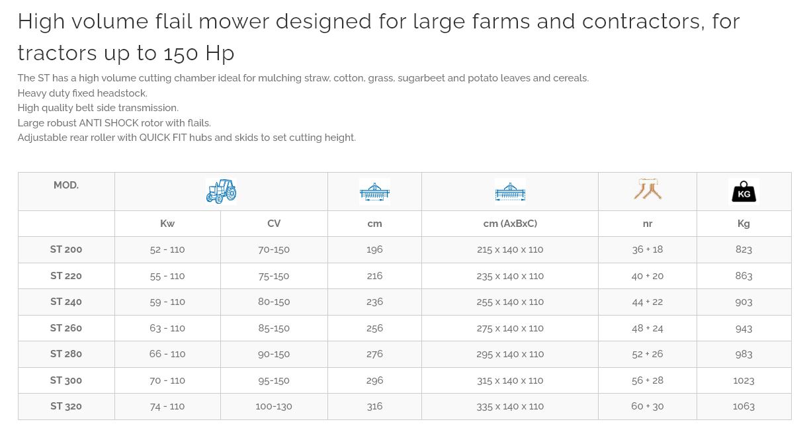Screen dimensions: 811x432
Task: Click the 100-130 CV value
Action: (x=274, y=406)
